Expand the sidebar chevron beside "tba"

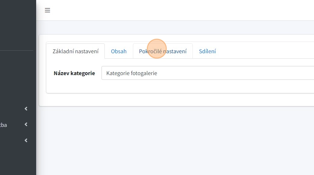pyautogui.click(x=26, y=125)
